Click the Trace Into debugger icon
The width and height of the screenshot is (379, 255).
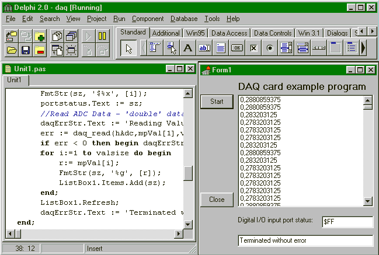coord(88,50)
